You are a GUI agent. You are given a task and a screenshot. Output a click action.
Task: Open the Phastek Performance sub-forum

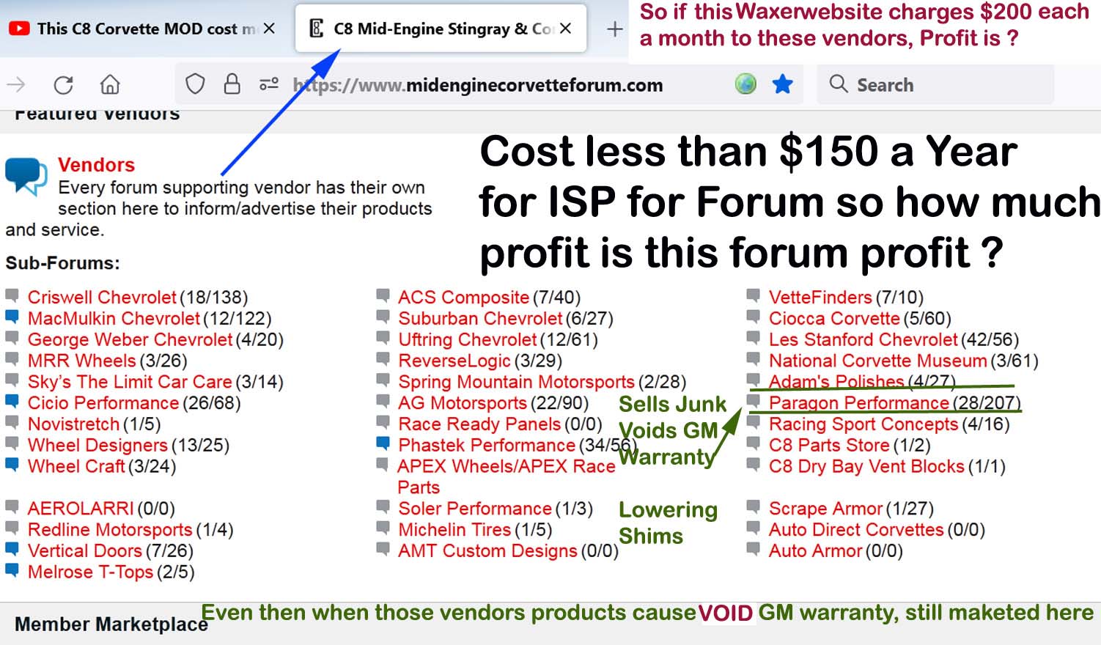pos(487,445)
